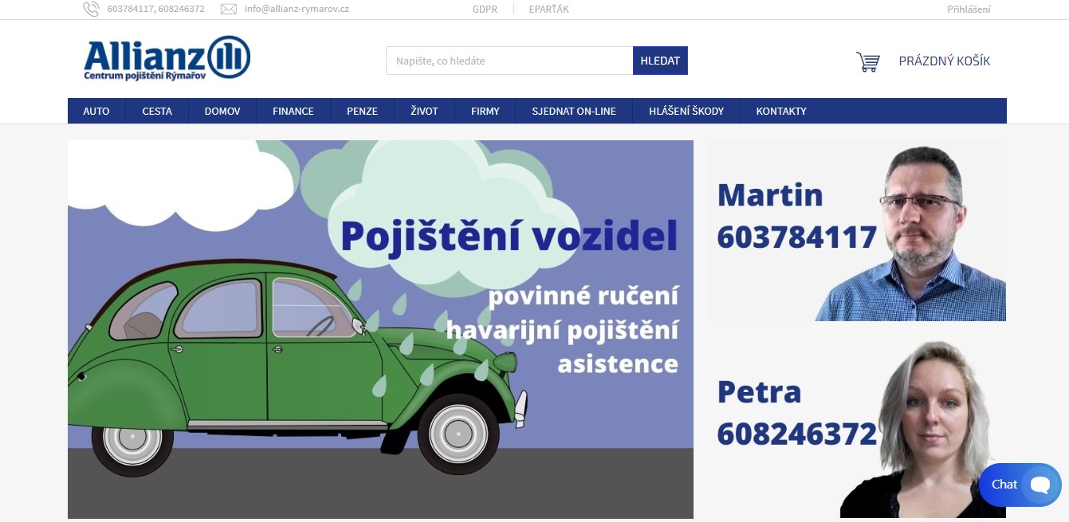Open the AUTO menu item
This screenshot has width=1069, height=522.
tap(96, 111)
